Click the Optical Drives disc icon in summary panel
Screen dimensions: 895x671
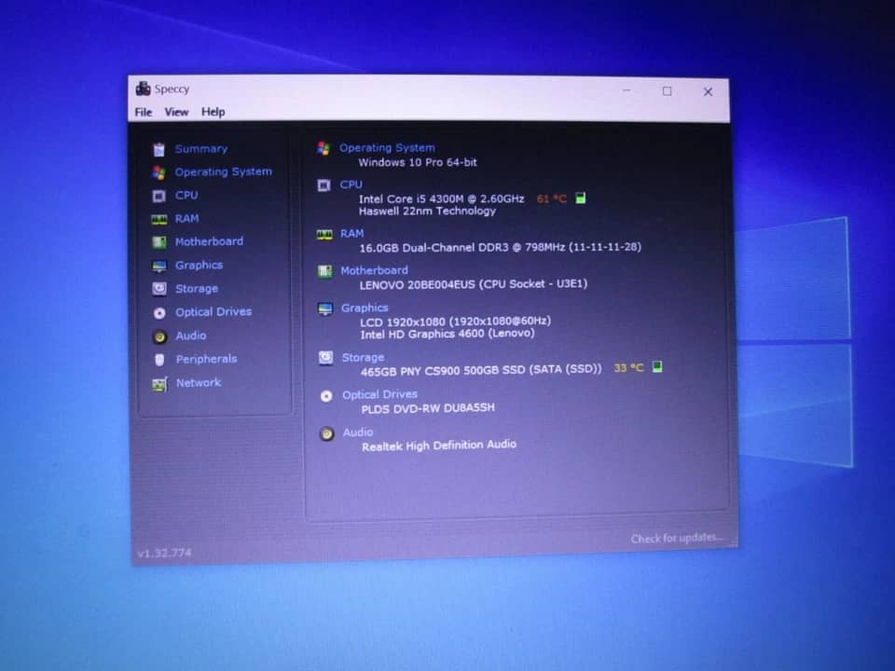326,396
